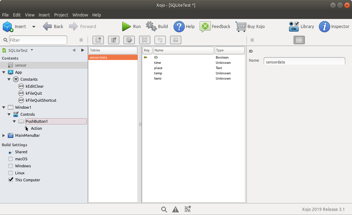Click the revert arrow toolbar icon

(160, 40)
